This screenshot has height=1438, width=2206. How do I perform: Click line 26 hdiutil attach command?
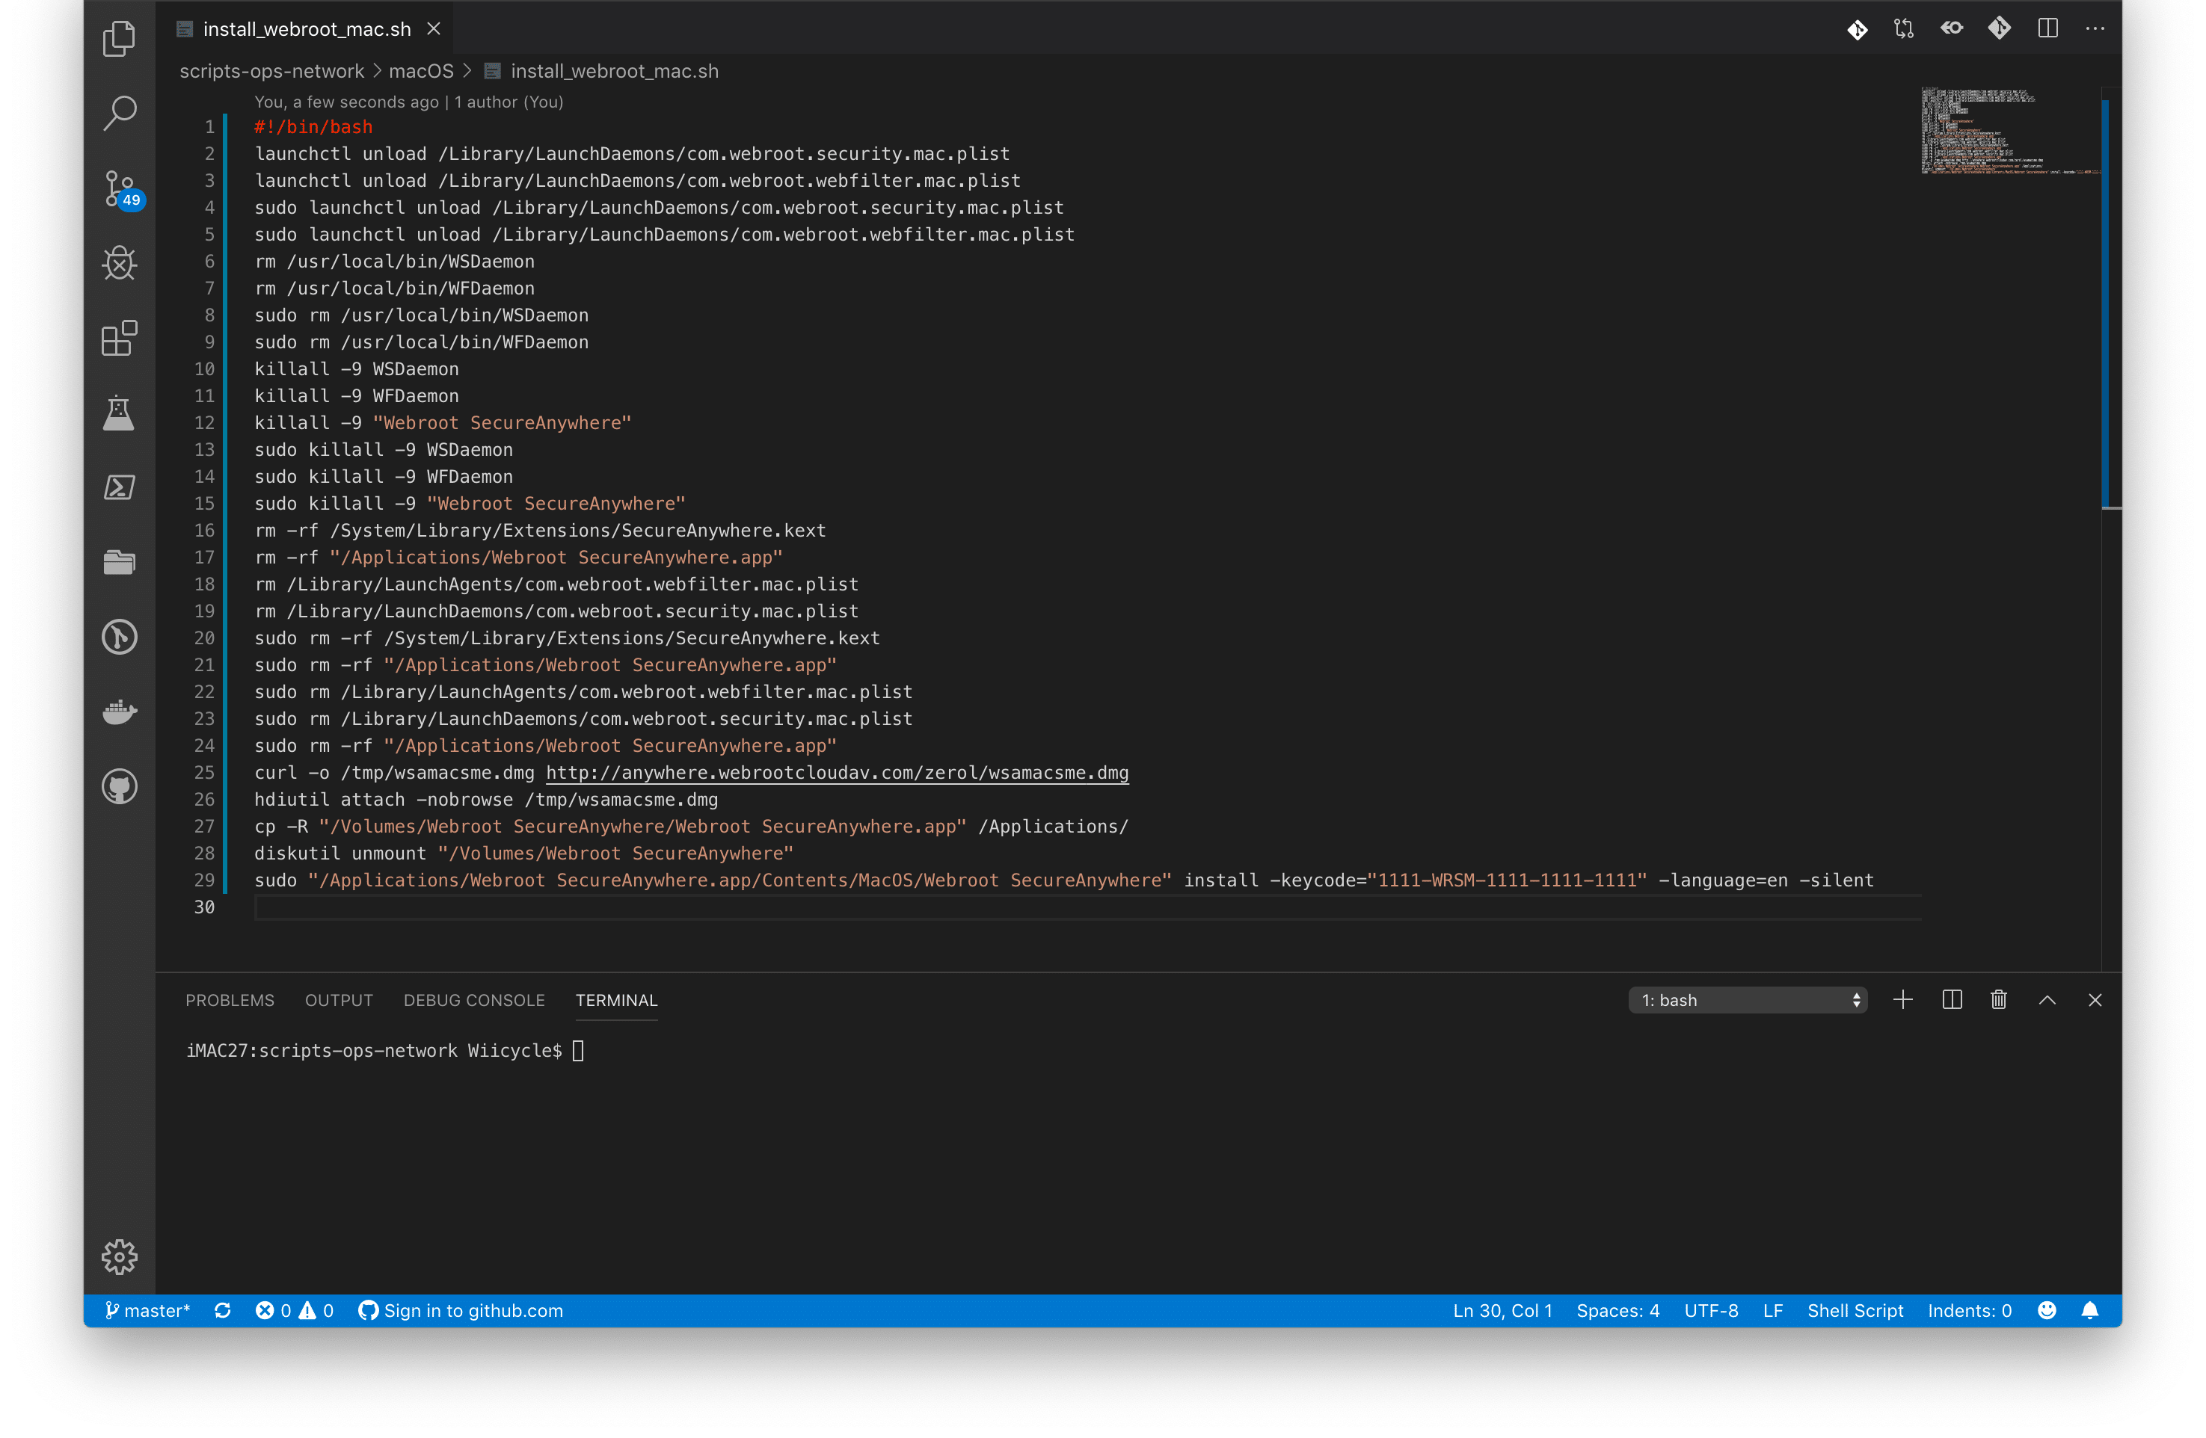[485, 800]
